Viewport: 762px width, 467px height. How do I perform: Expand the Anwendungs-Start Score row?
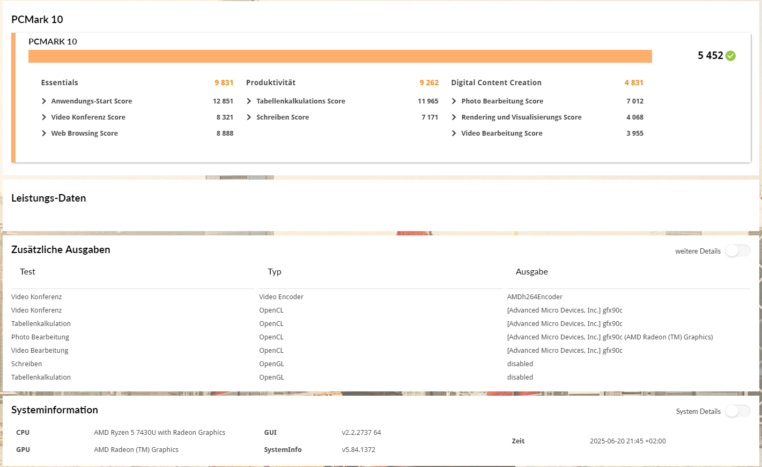click(x=44, y=101)
